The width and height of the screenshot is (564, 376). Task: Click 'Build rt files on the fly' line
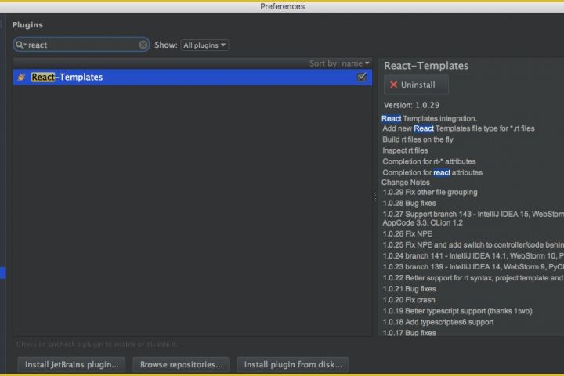tap(418, 139)
